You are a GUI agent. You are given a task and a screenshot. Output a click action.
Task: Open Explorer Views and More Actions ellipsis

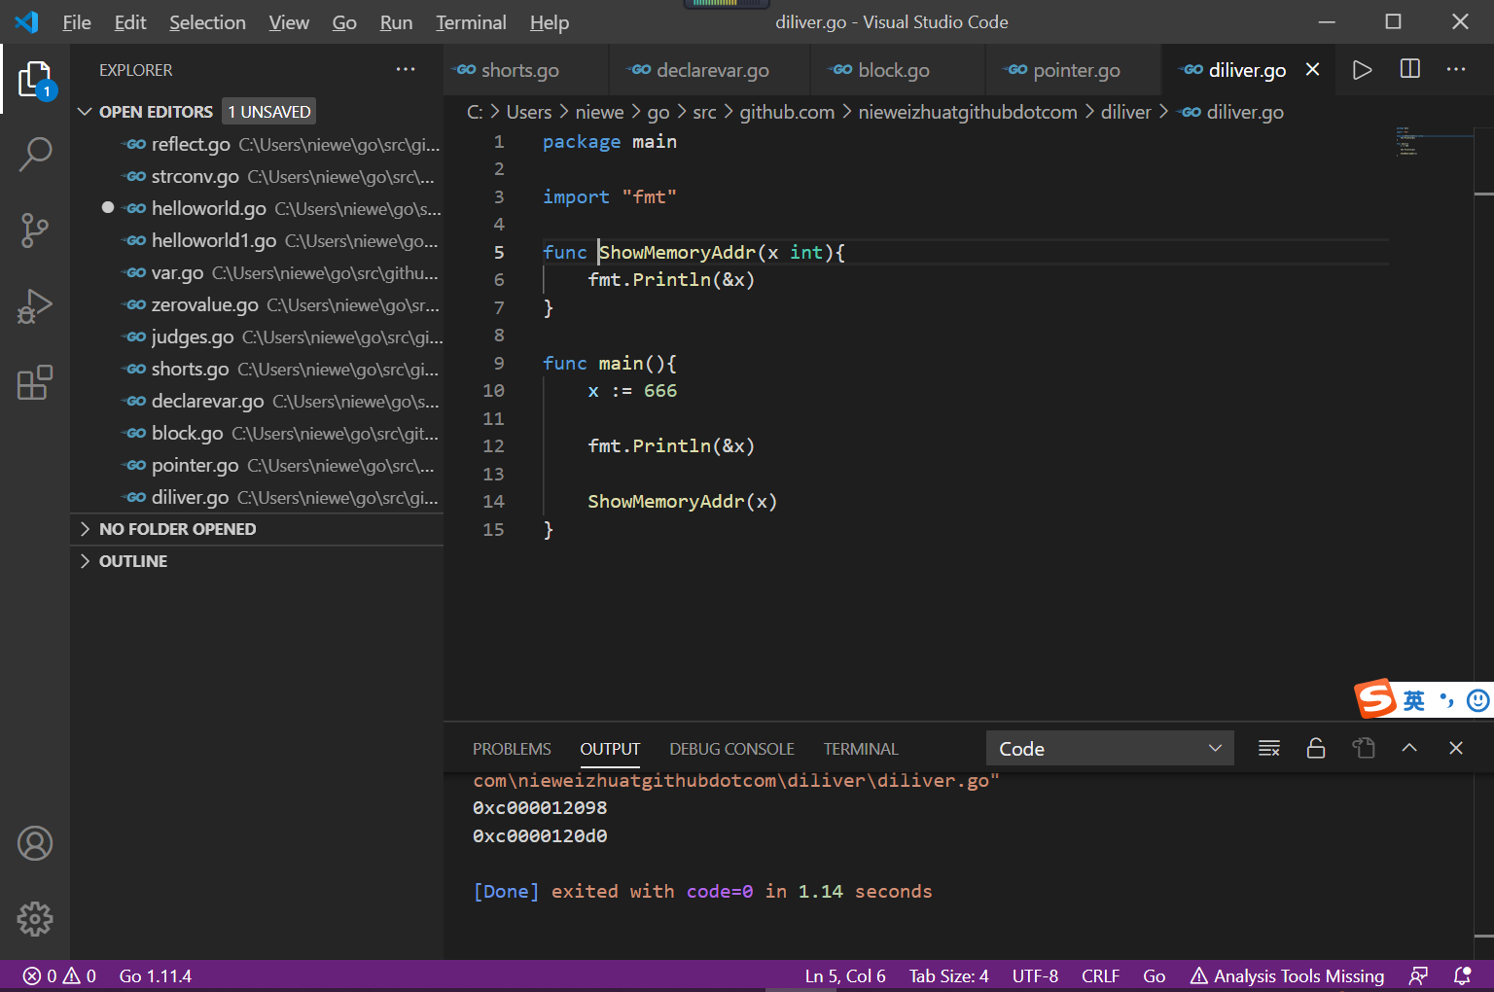tap(406, 69)
